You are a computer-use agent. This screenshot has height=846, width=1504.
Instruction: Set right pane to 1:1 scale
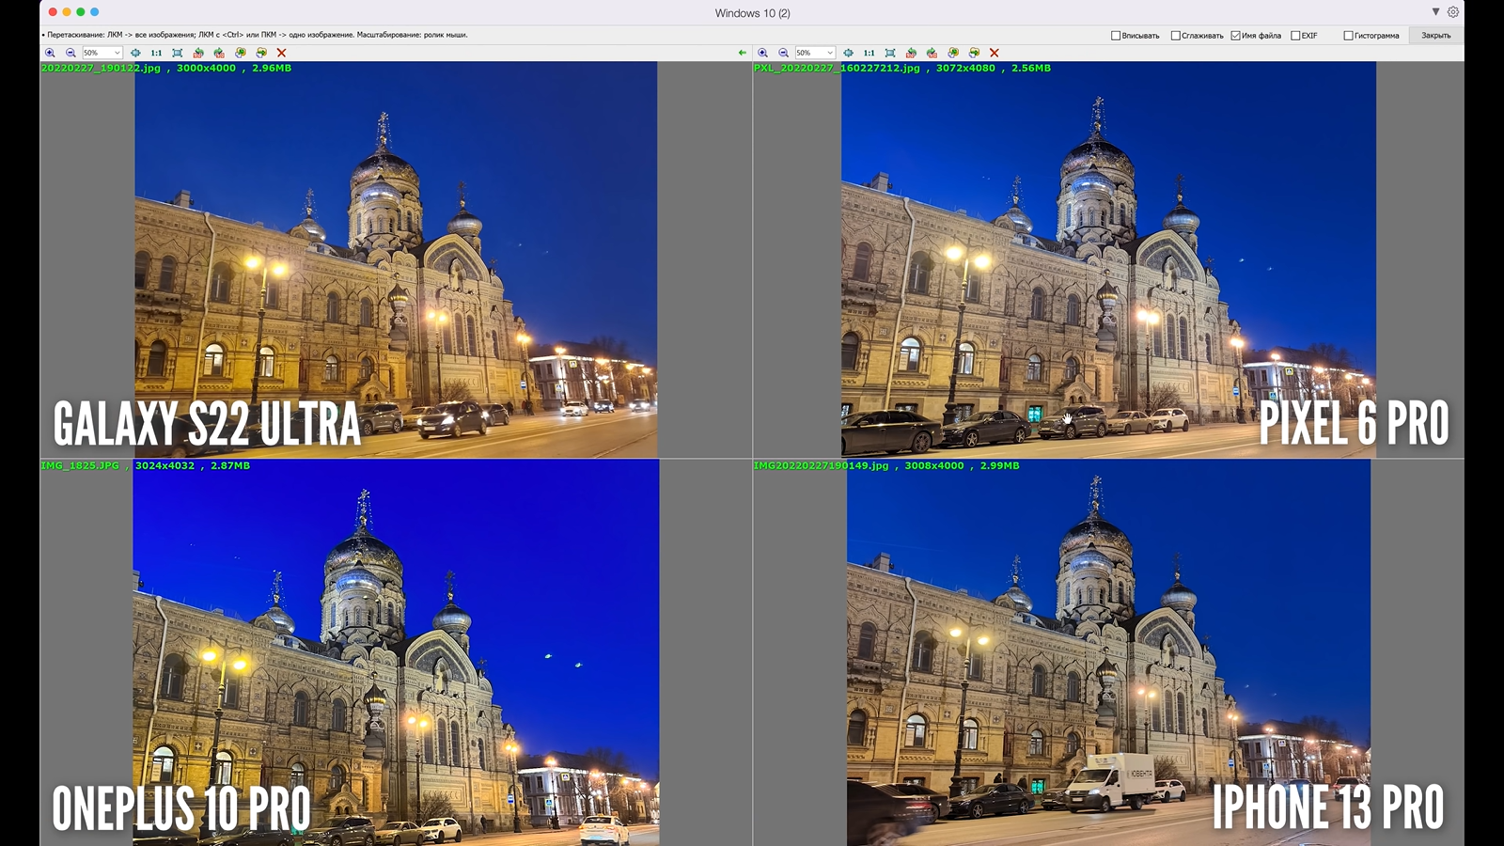pos(869,53)
